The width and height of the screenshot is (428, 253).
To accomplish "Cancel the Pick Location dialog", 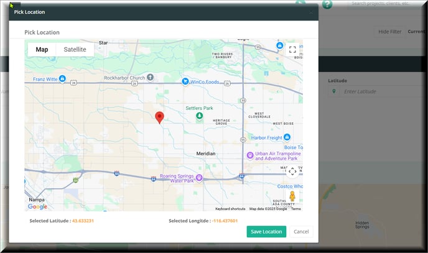I will click(x=301, y=231).
